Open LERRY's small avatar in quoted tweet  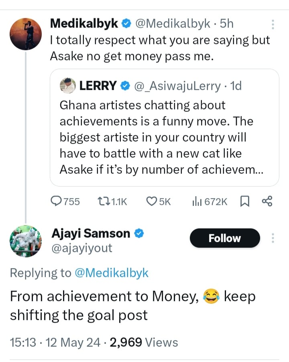click(x=68, y=86)
